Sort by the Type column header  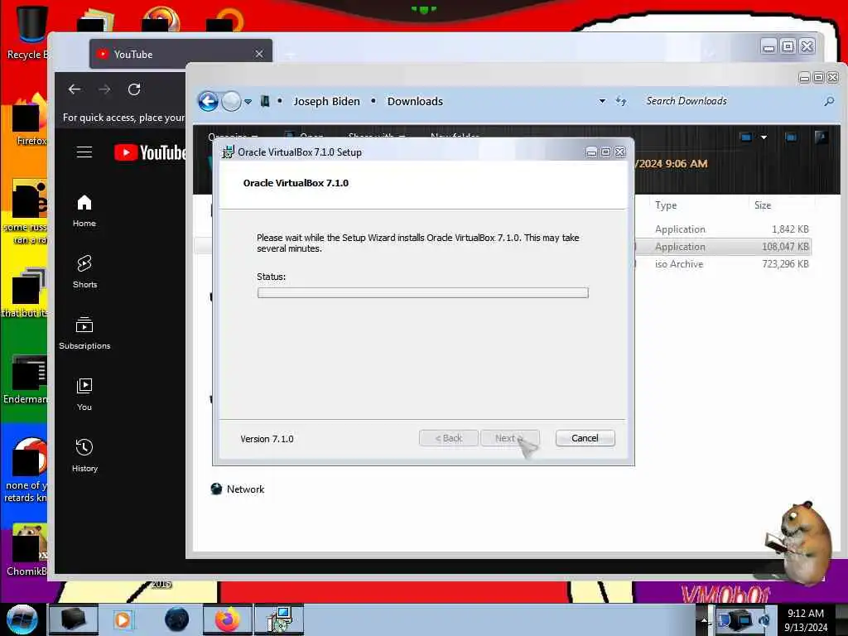tap(666, 205)
